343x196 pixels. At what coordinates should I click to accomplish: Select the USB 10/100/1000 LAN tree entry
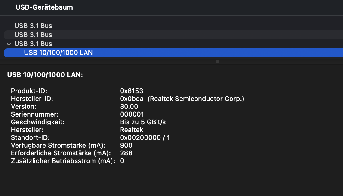tap(58, 53)
